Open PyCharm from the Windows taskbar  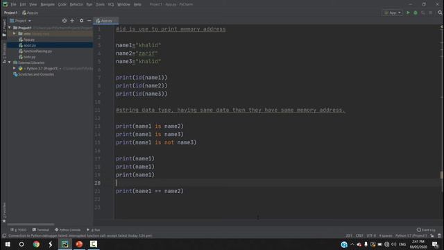[65, 244]
